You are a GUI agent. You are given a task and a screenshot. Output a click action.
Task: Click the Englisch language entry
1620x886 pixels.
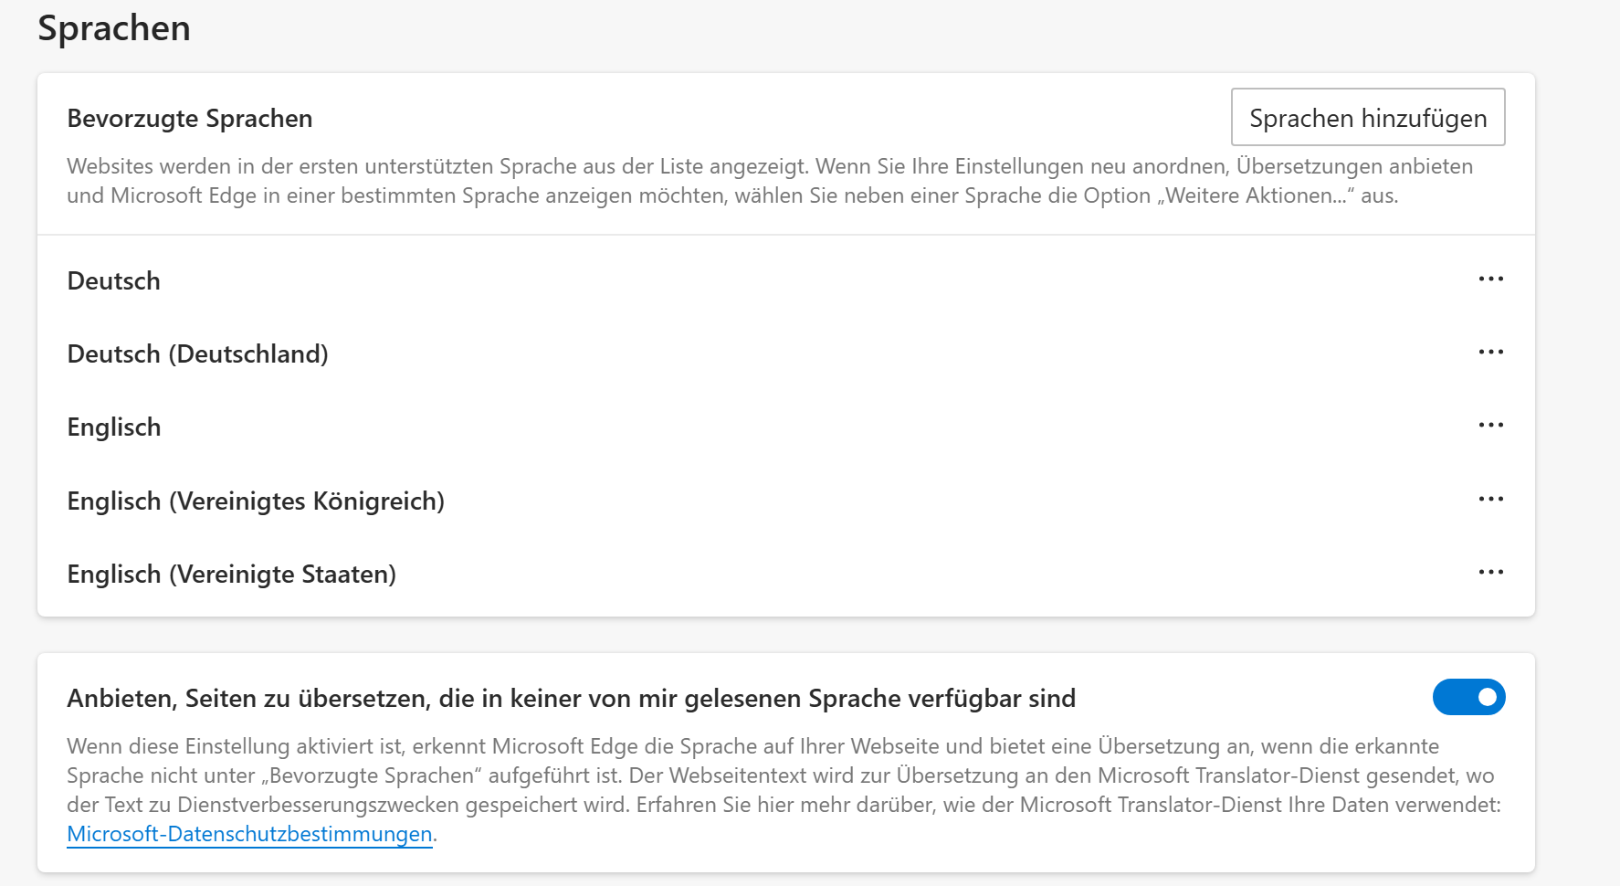[x=114, y=427]
